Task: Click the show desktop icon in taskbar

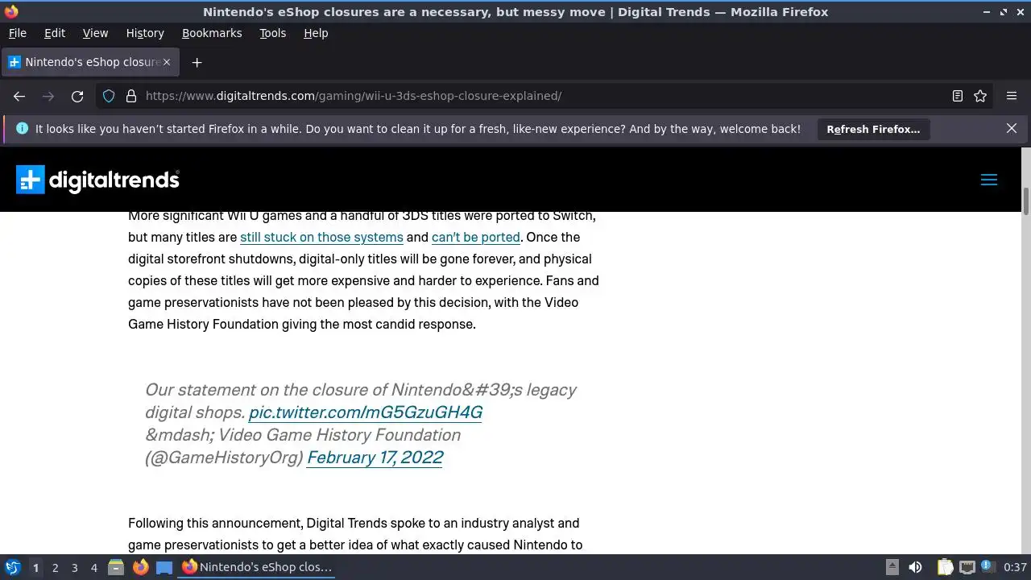Action: (x=164, y=567)
